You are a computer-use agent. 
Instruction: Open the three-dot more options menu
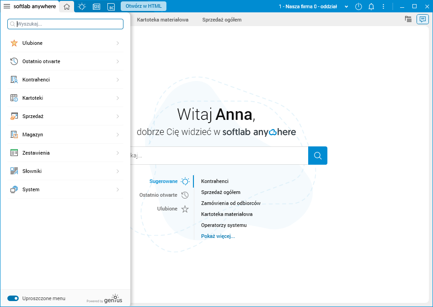(383, 6)
